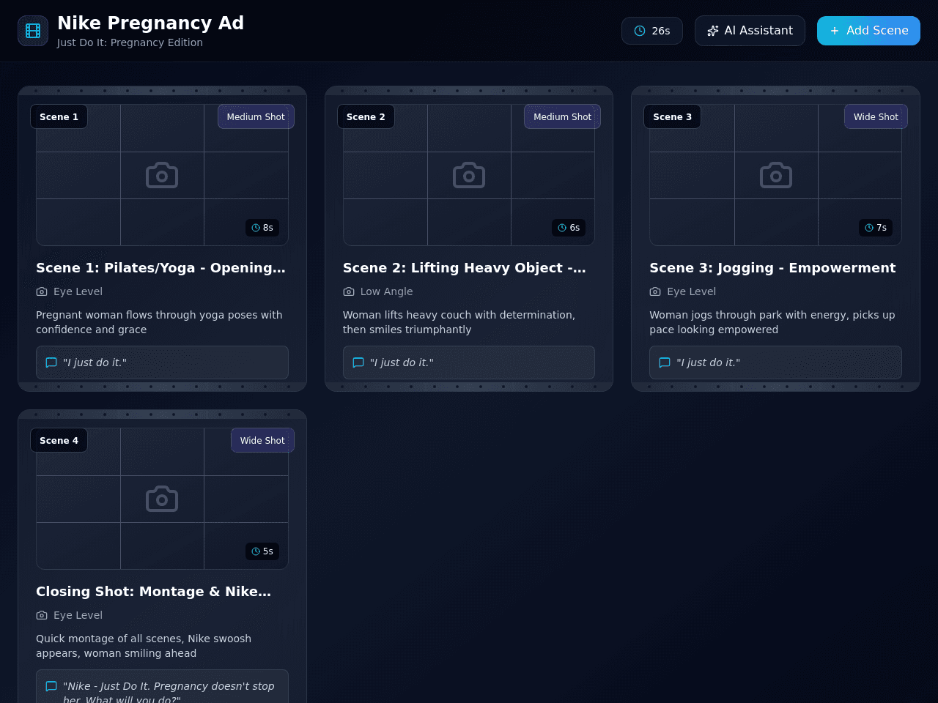This screenshot has width=938, height=703.
Task: Click the 26s total duration pill
Action: click(652, 31)
